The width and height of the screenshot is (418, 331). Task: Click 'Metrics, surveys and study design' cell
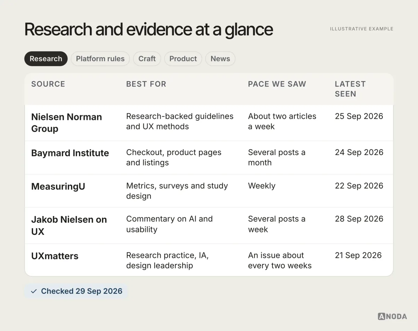(177, 191)
